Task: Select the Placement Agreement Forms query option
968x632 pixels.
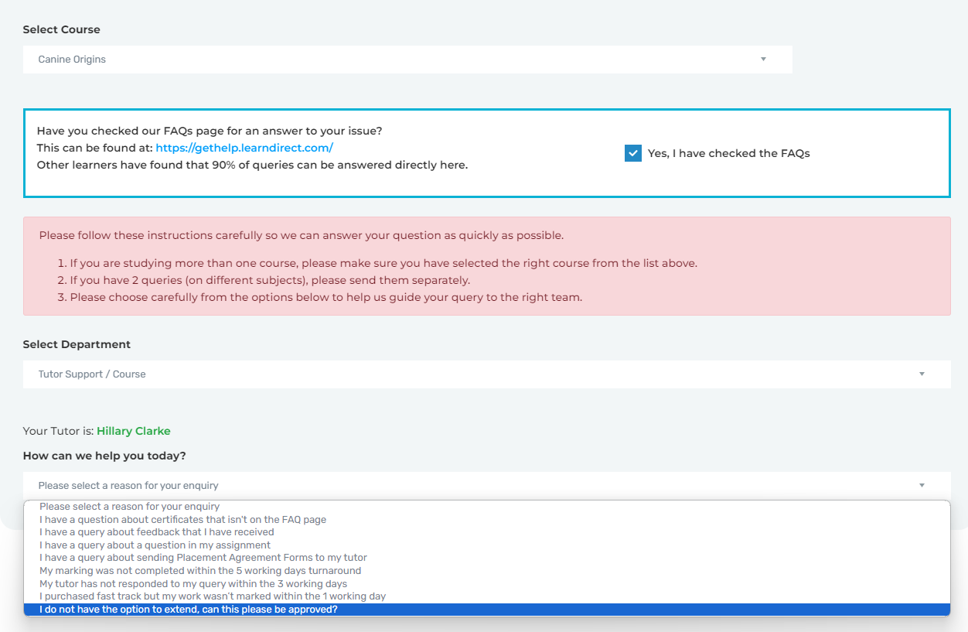Action: 487,558
